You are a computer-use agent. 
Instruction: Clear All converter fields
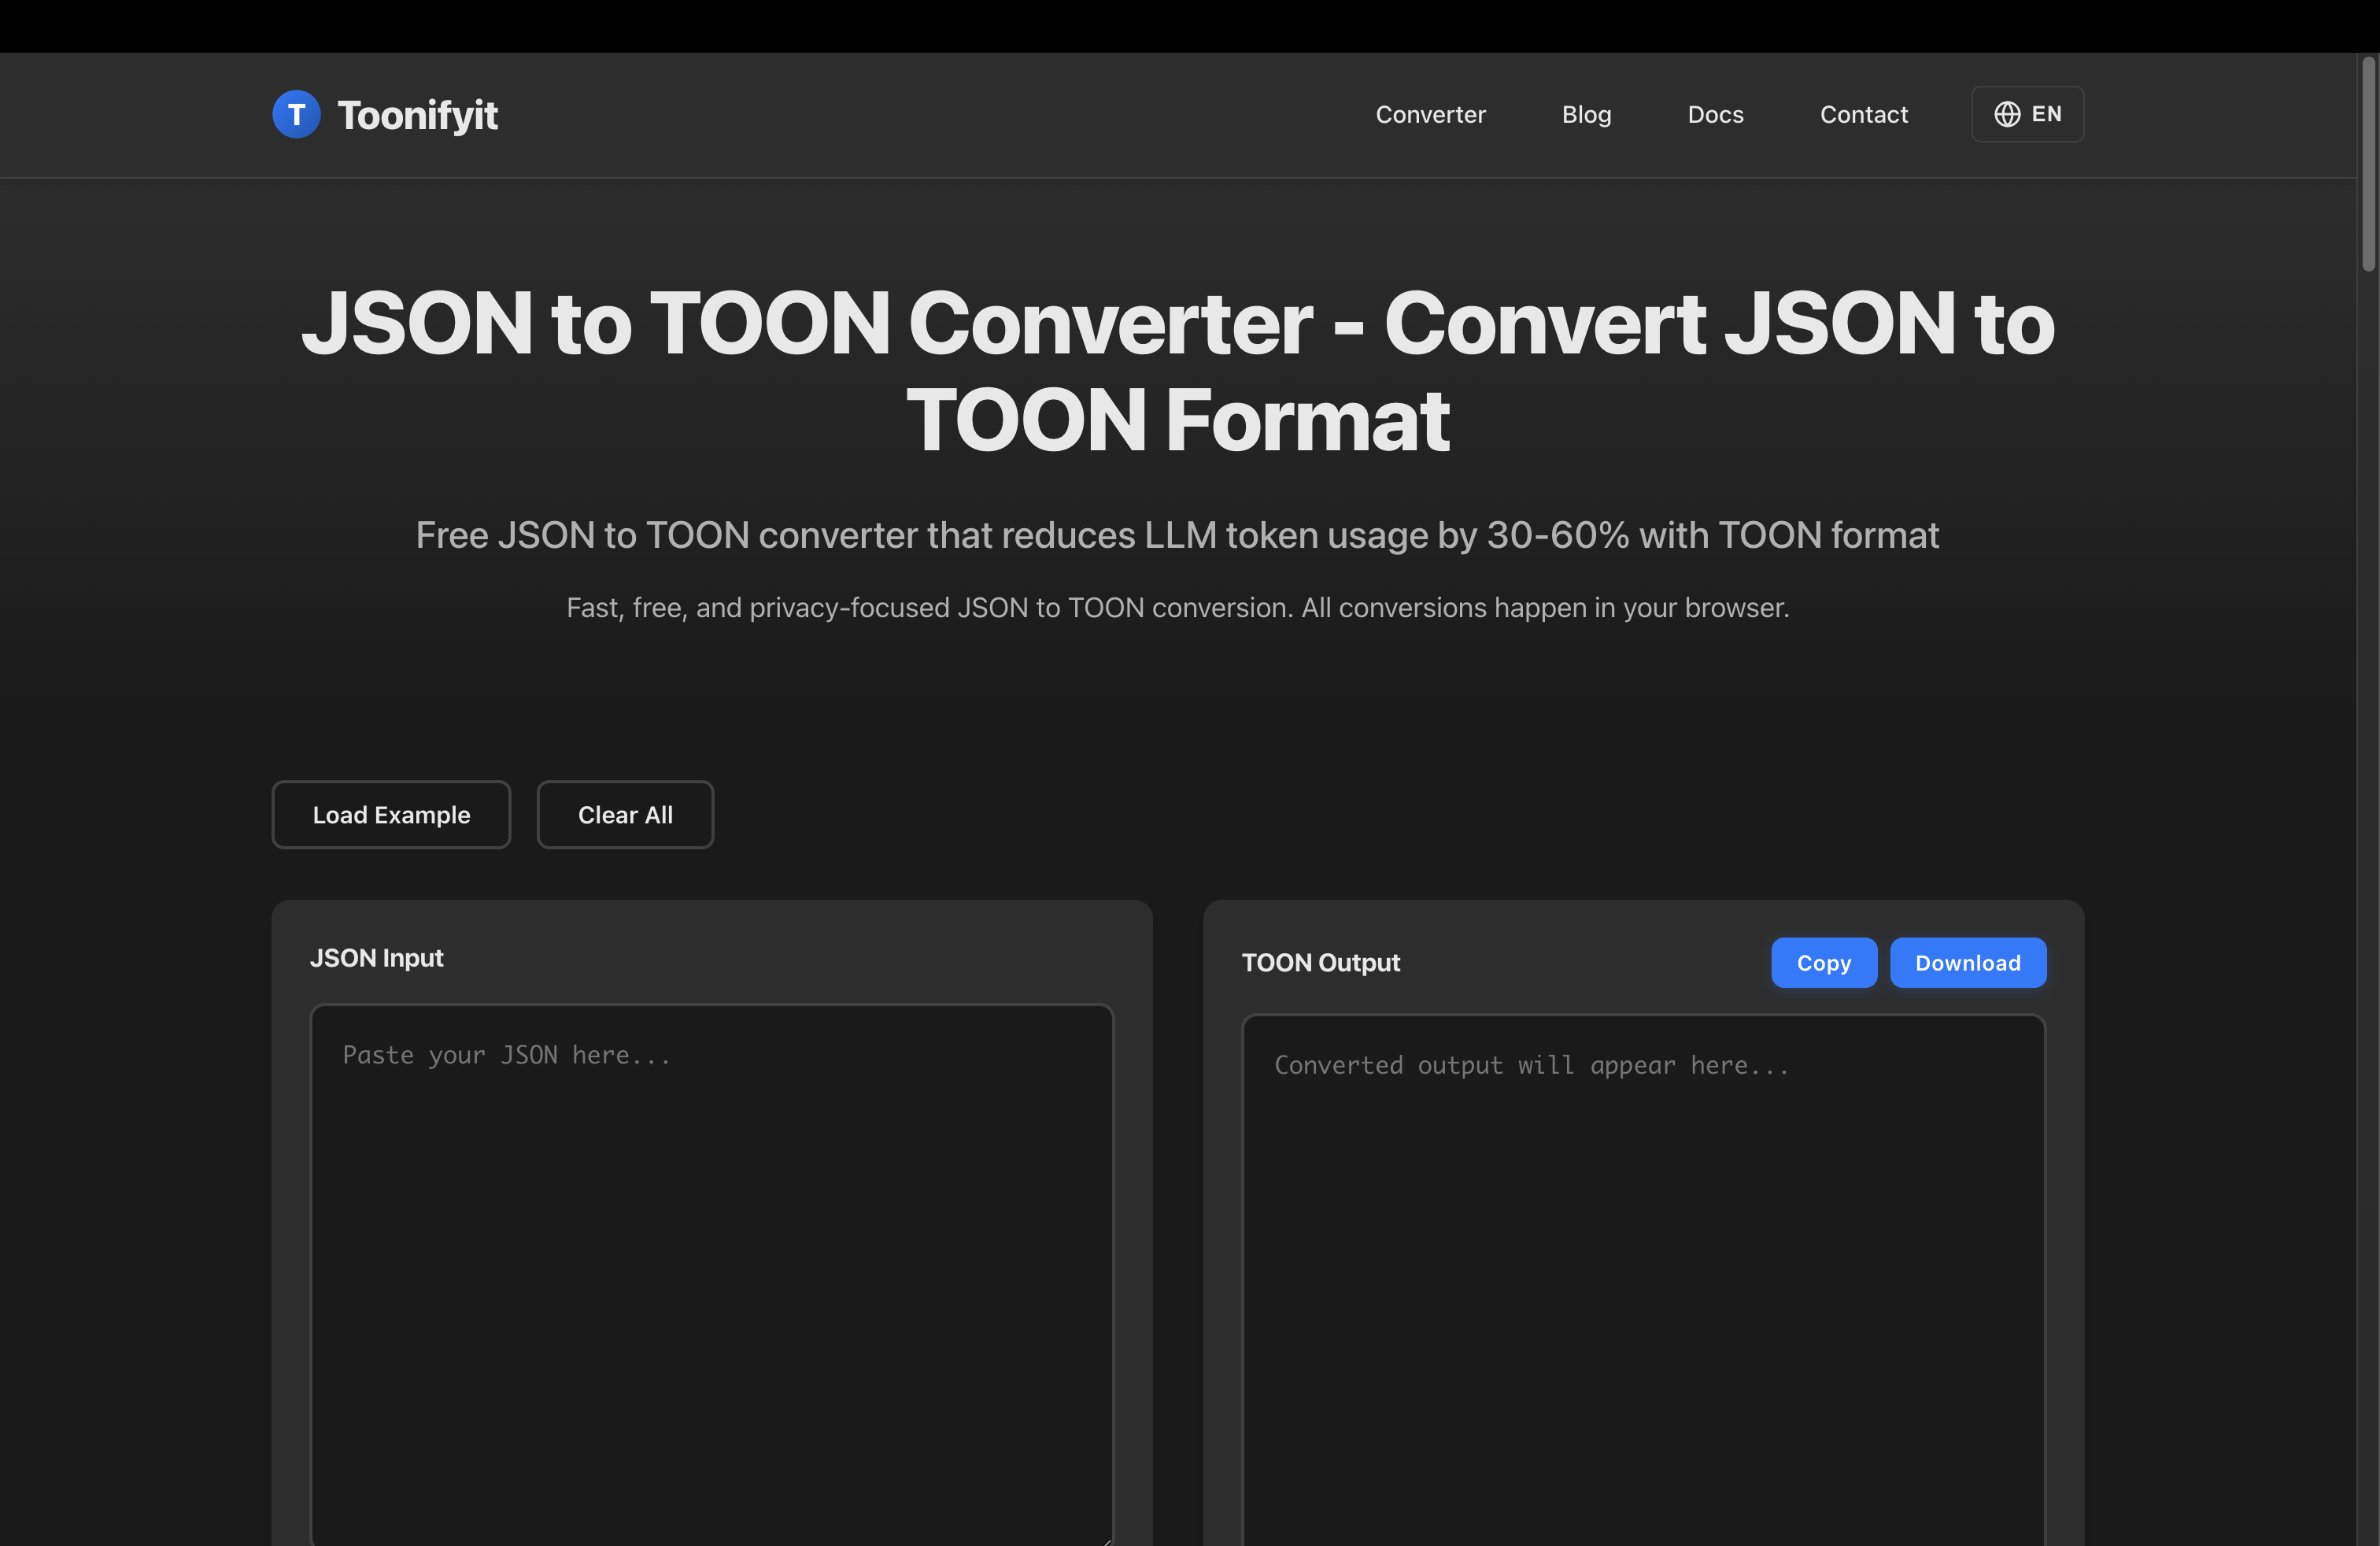click(624, 814)
